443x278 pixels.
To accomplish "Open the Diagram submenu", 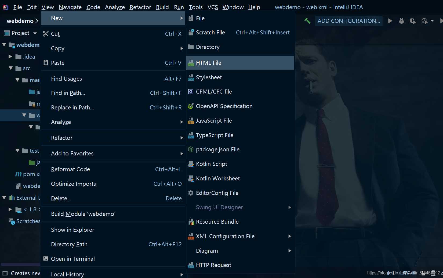I will coord(240,251).
